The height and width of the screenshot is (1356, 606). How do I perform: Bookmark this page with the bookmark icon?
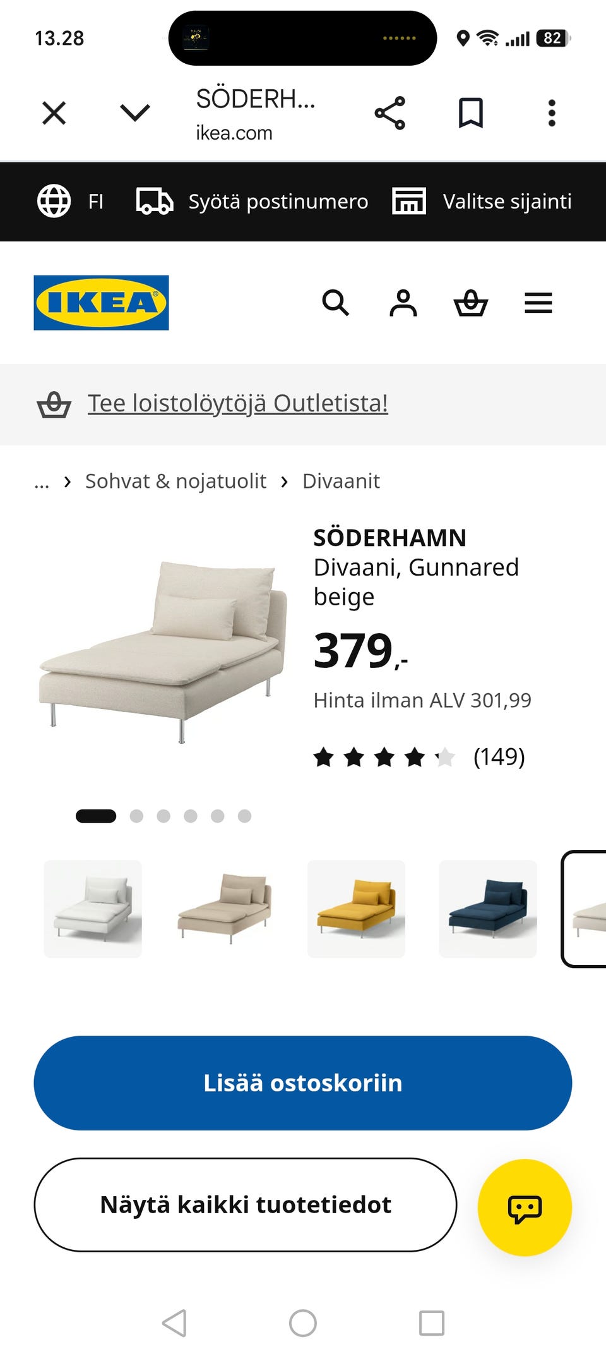[471, 113]
